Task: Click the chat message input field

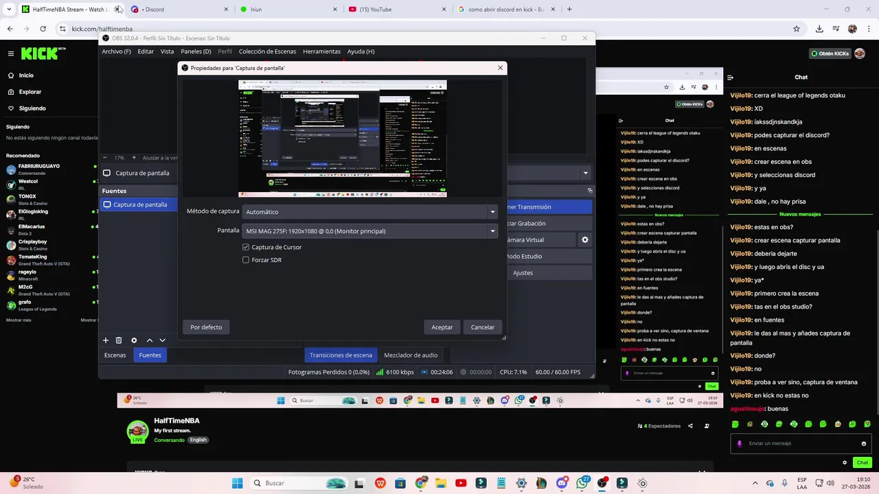Action: [x=800, y=443]
